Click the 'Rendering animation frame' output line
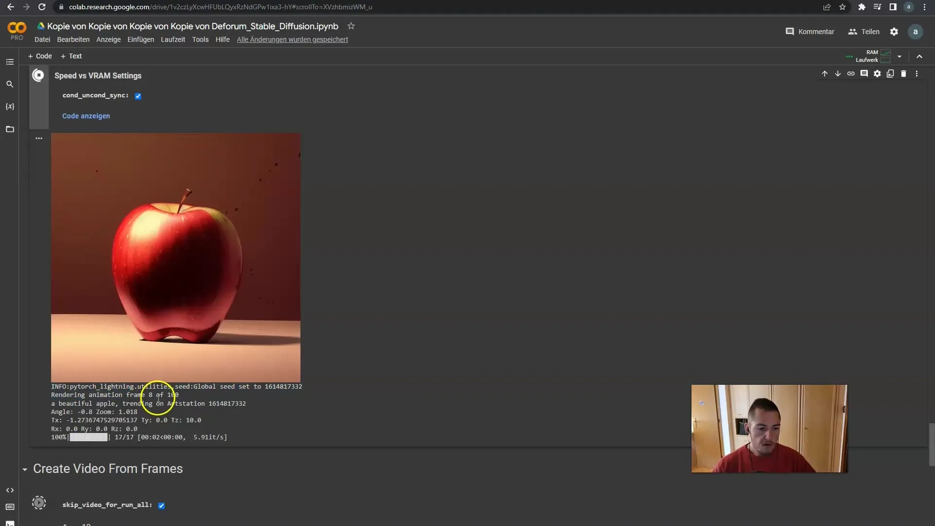 (x=115, y=395)
